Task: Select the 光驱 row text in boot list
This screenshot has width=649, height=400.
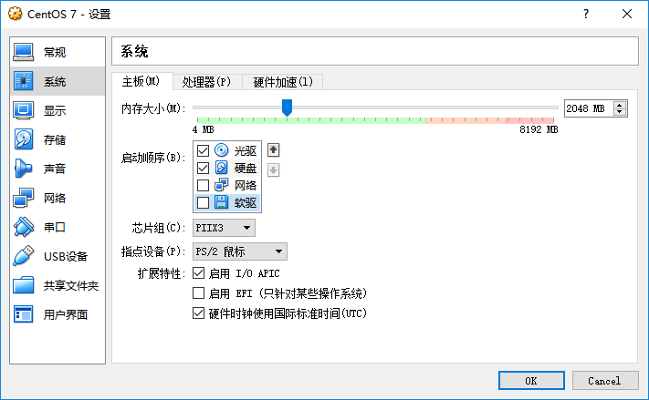Action: click(246, 151)
